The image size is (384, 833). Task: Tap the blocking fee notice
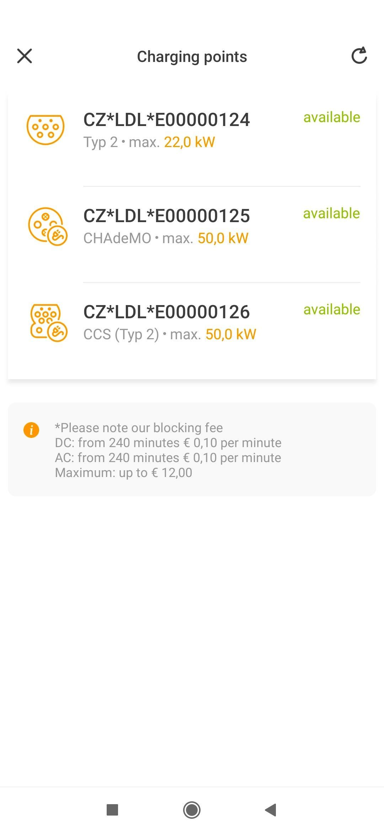[192, 450]
